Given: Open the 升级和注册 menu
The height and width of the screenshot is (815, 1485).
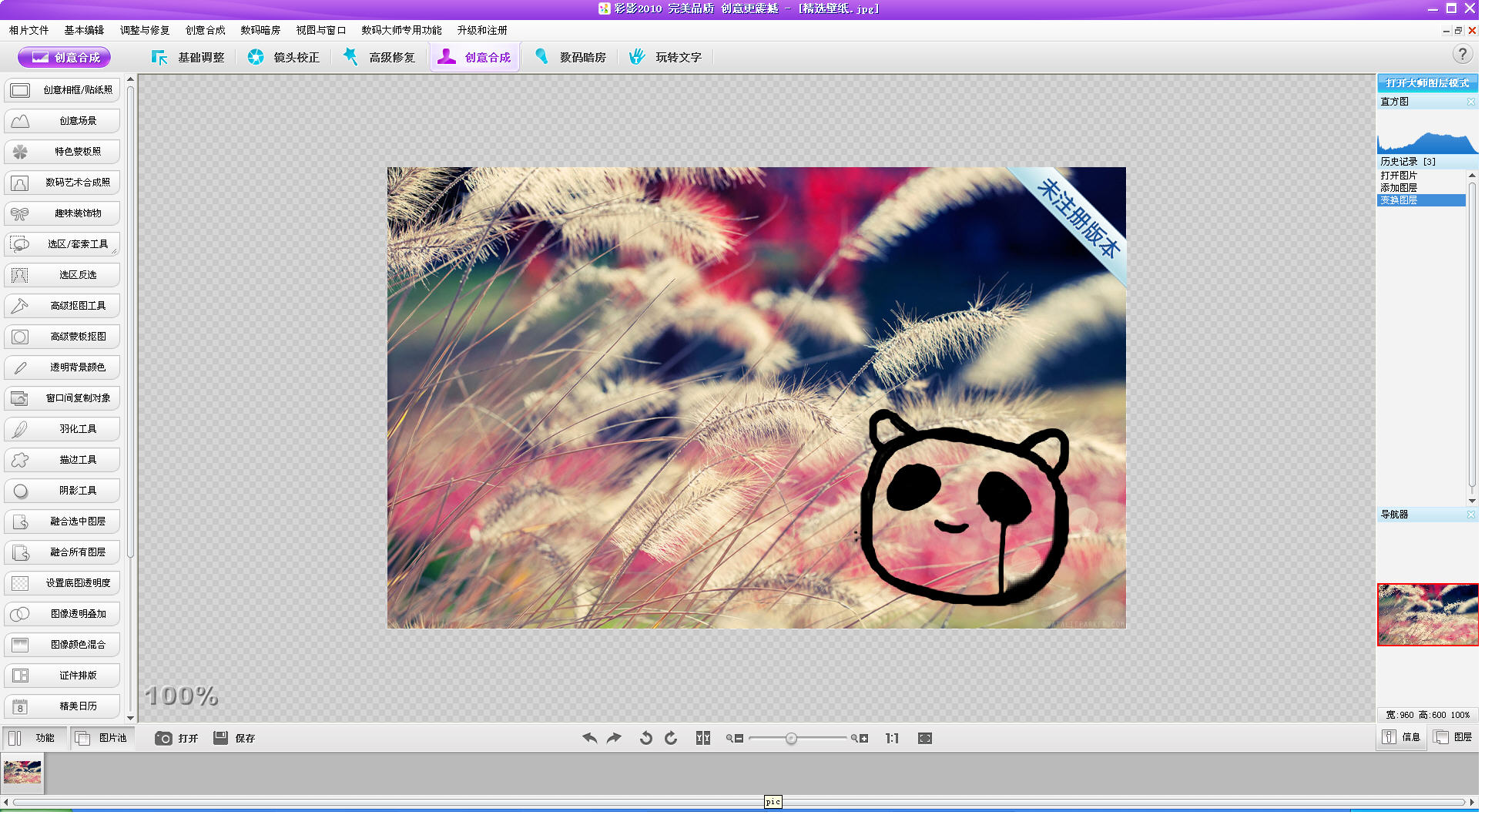Looking at the screenshot, I should click(x=482, y=30).
